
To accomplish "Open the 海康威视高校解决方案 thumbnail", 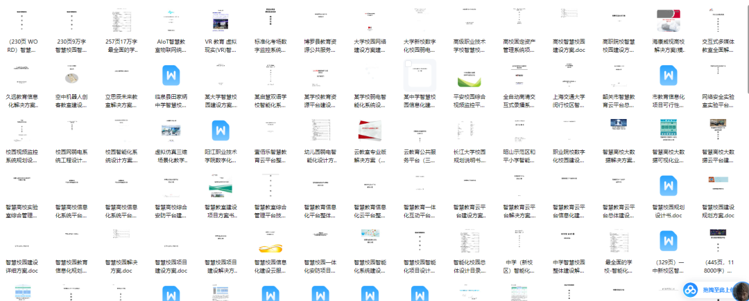I will pyautogui.click(x=669, y=21).
